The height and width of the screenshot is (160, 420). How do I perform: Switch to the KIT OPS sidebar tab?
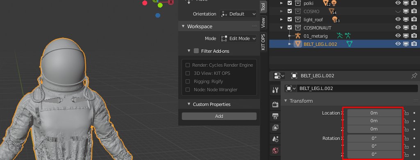pos(263,42)
